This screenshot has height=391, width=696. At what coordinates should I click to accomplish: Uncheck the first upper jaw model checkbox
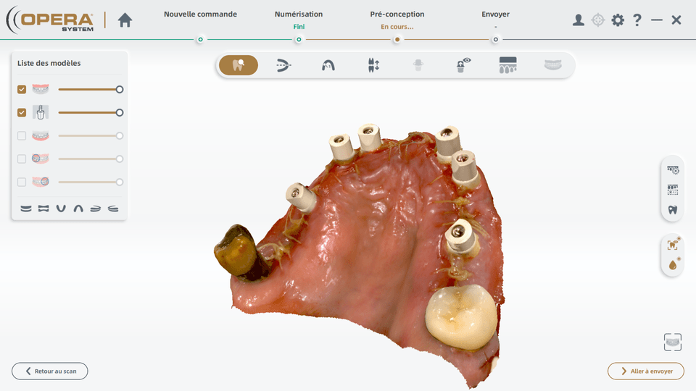[22, 89]
